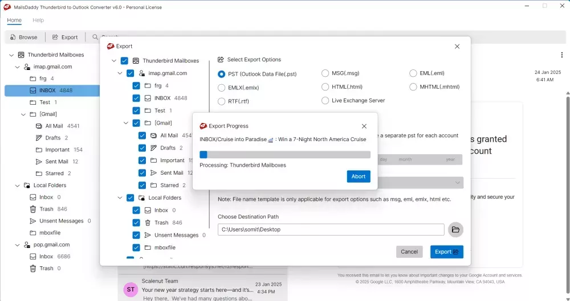Collapse [Gmail] in the Export dialog tree
This screenshot has width=570, height=301.
coord(126,123)
